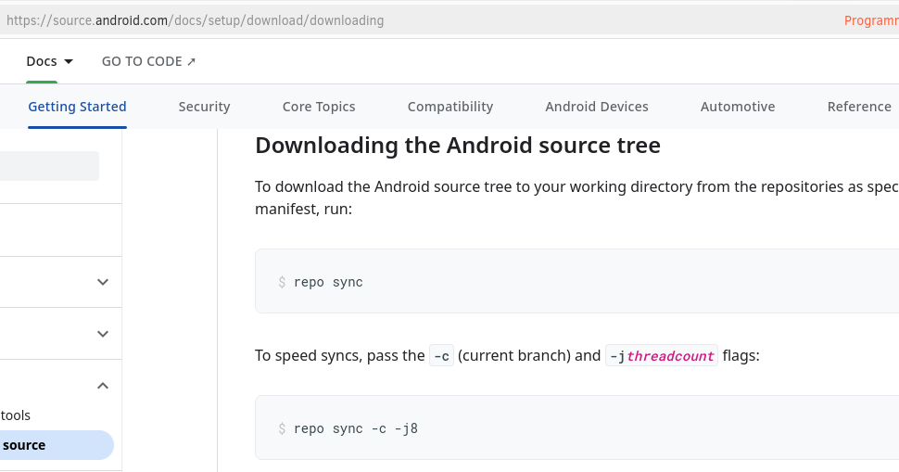The image size is (899, 472).
Task: Select the highlighted "source" sidebar item
Action: point(57,445)
